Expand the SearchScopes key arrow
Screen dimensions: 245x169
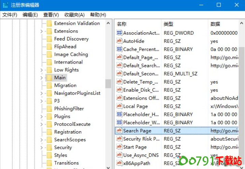(42, 140)
